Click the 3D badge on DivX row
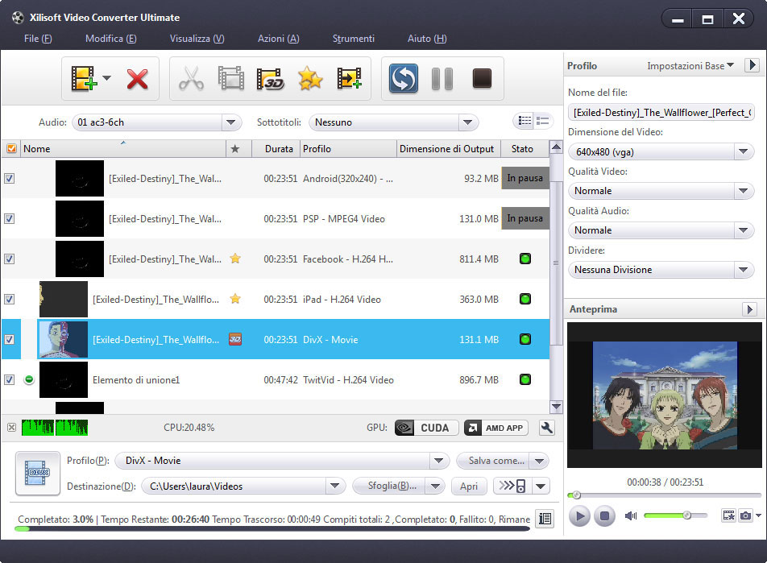The height and width of the screenshot is (563, 767). (235, 339)
